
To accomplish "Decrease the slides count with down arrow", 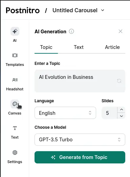I will pos(122,116).
